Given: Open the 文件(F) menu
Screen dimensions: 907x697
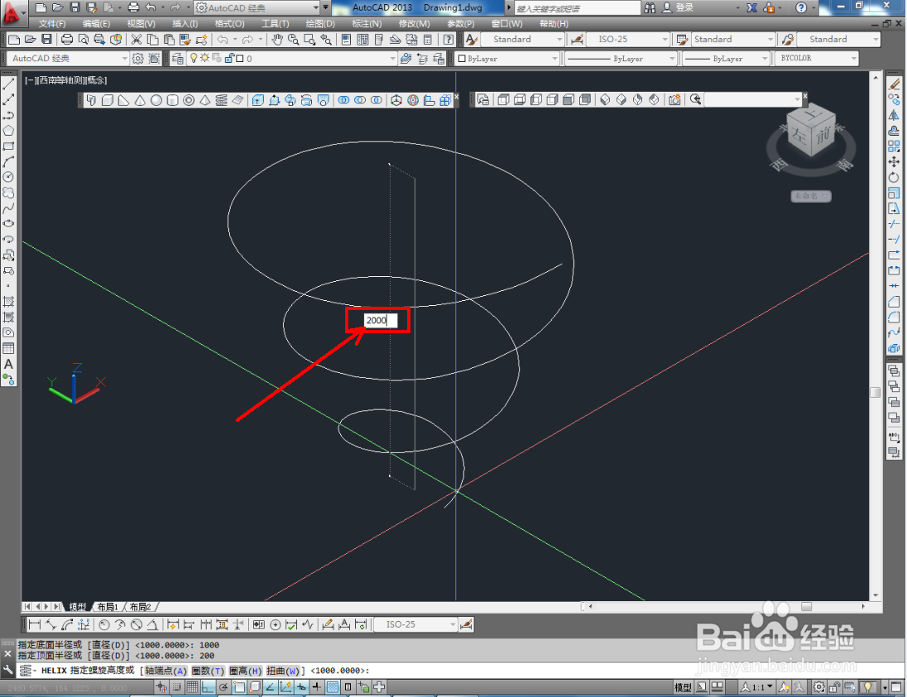Looking at the screenshot, I should click(x=52, y=24).
